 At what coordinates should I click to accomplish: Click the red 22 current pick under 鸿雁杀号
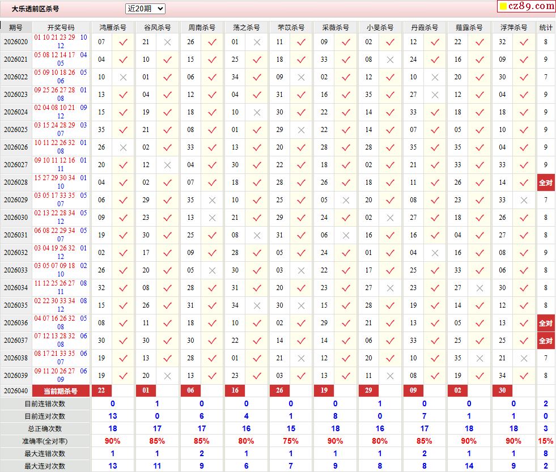pyautogui.click(x=101, y=391)
